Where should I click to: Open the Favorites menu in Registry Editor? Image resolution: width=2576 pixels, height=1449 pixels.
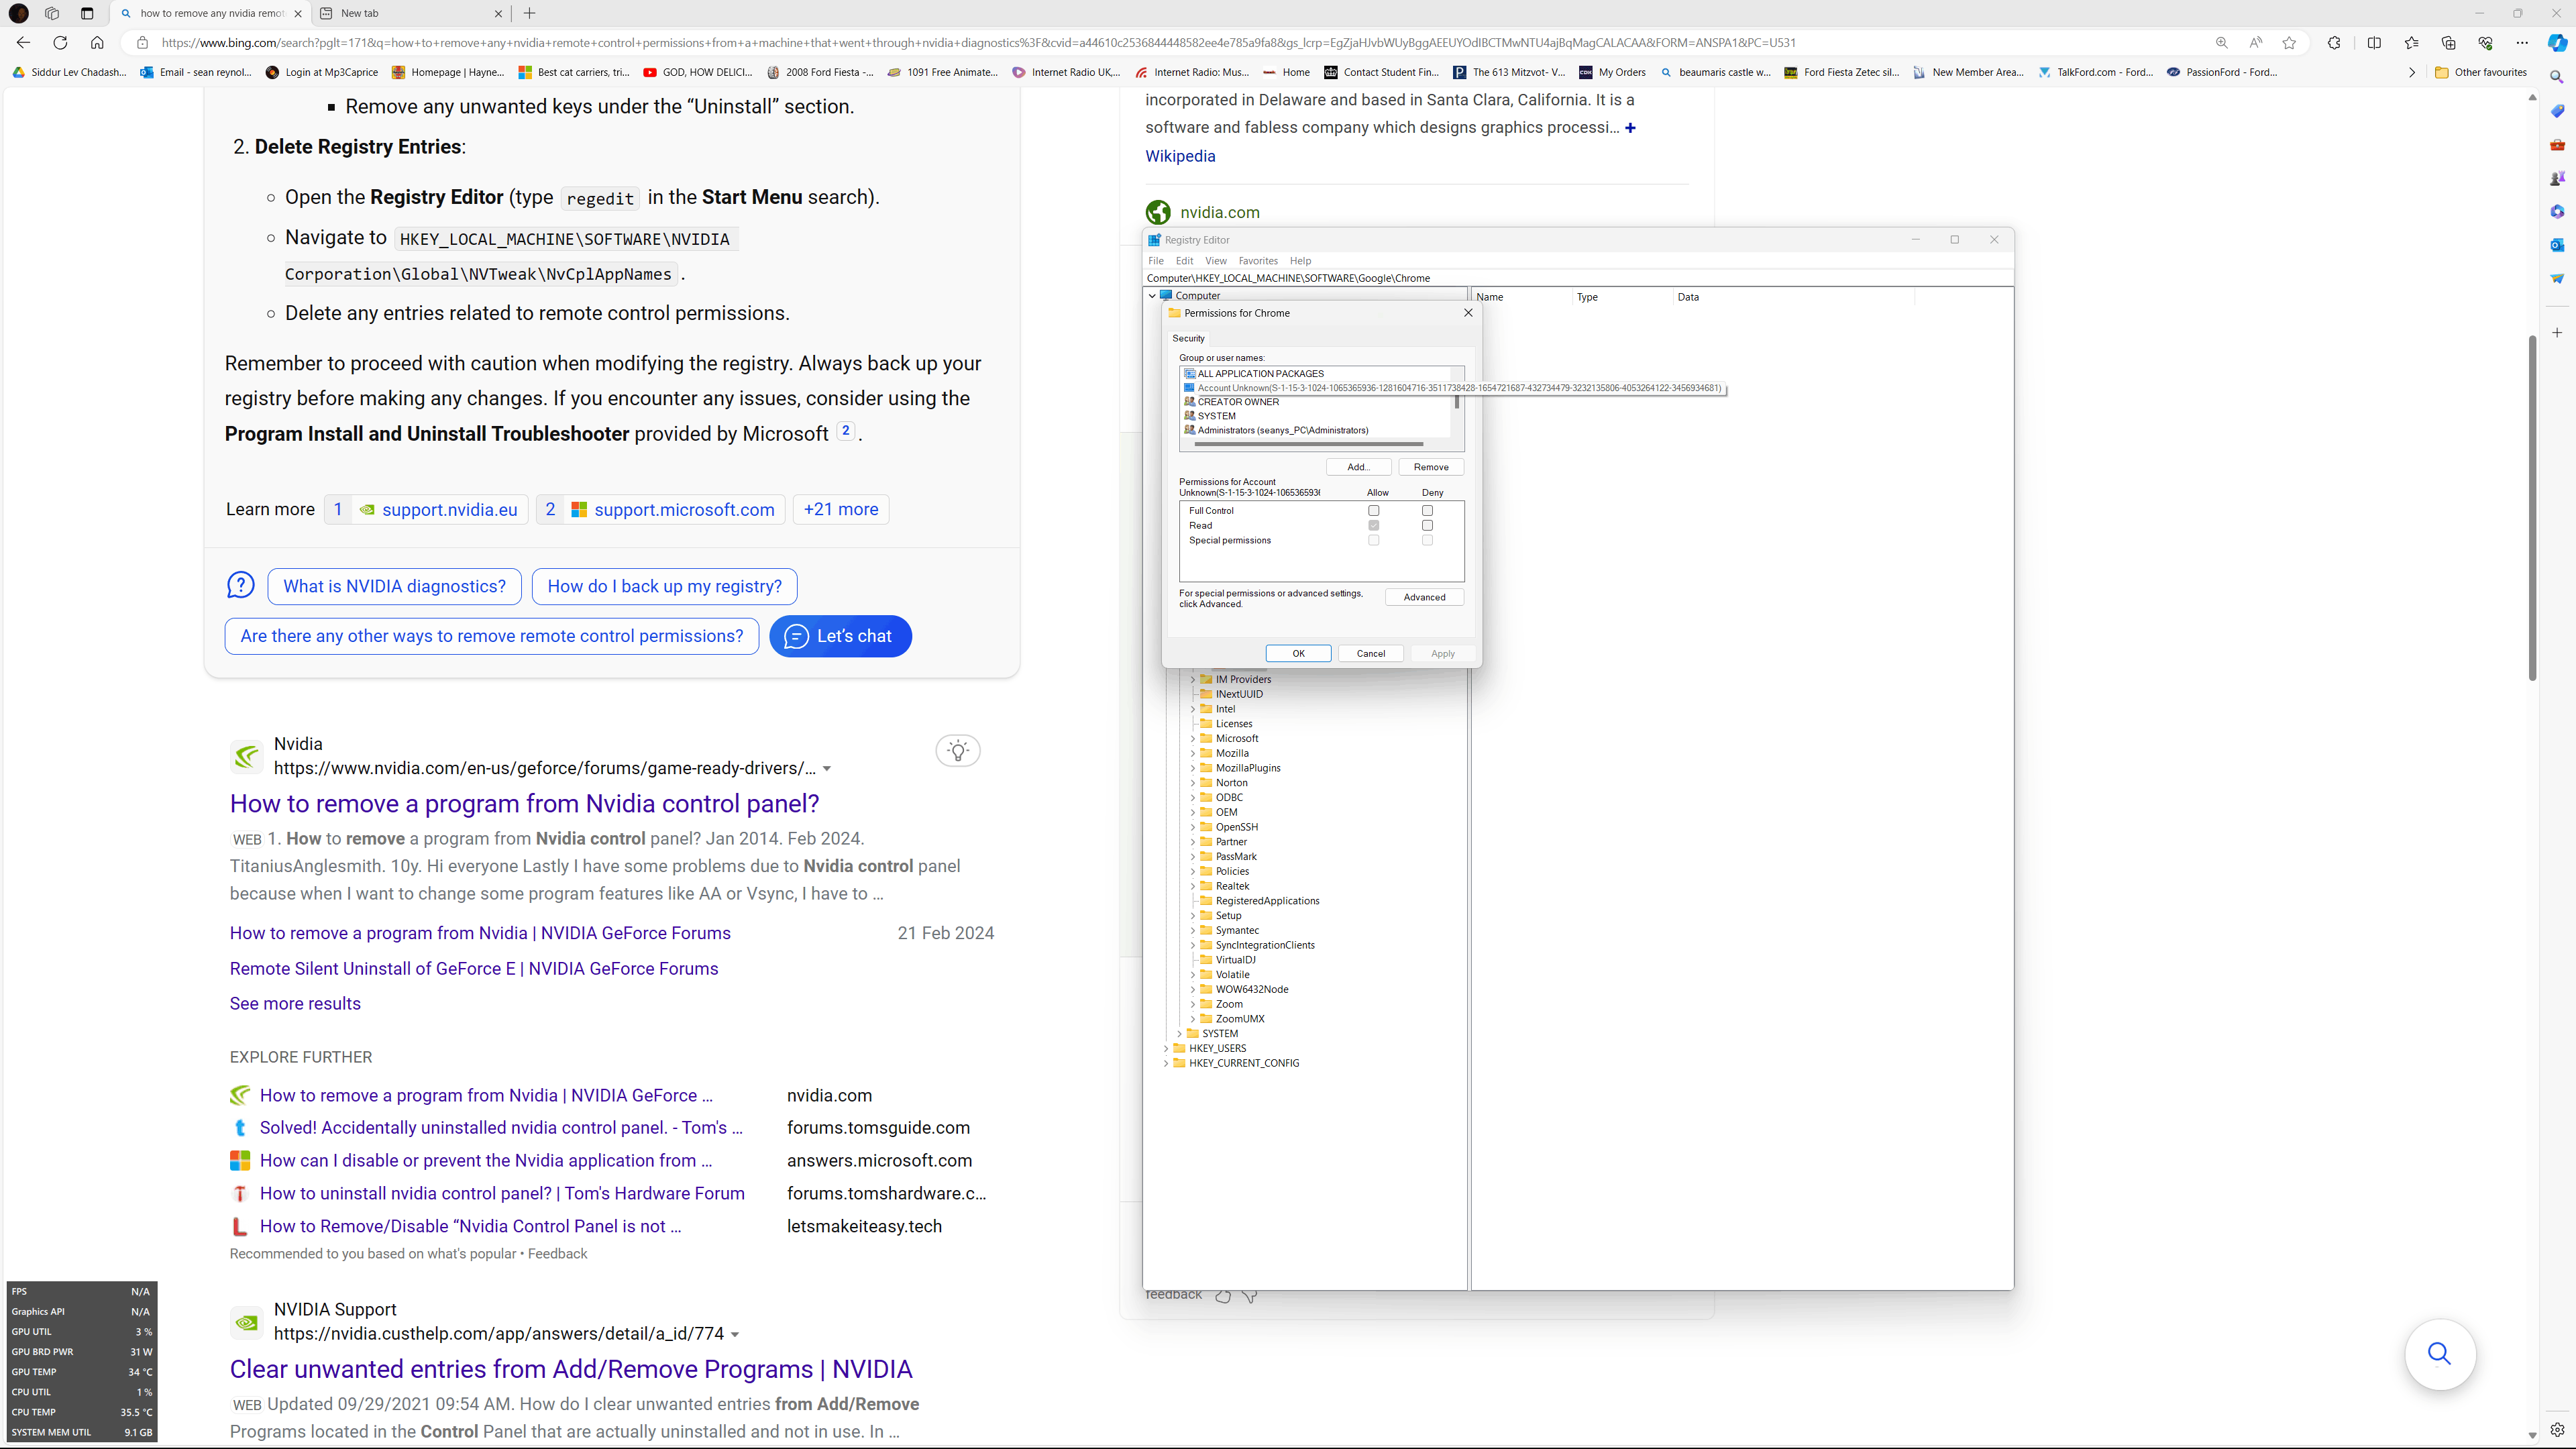[x=1258, y=260]
